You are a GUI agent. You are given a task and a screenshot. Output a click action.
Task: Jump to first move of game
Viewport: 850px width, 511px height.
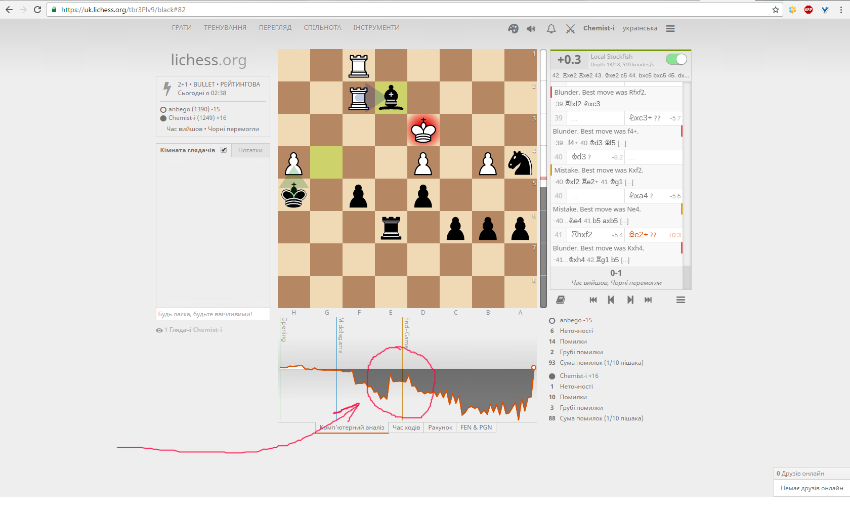click(x=593, y=300)
